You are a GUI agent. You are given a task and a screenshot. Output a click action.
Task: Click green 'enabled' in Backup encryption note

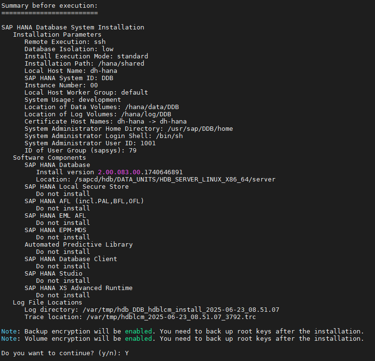(x=139, y=331)
